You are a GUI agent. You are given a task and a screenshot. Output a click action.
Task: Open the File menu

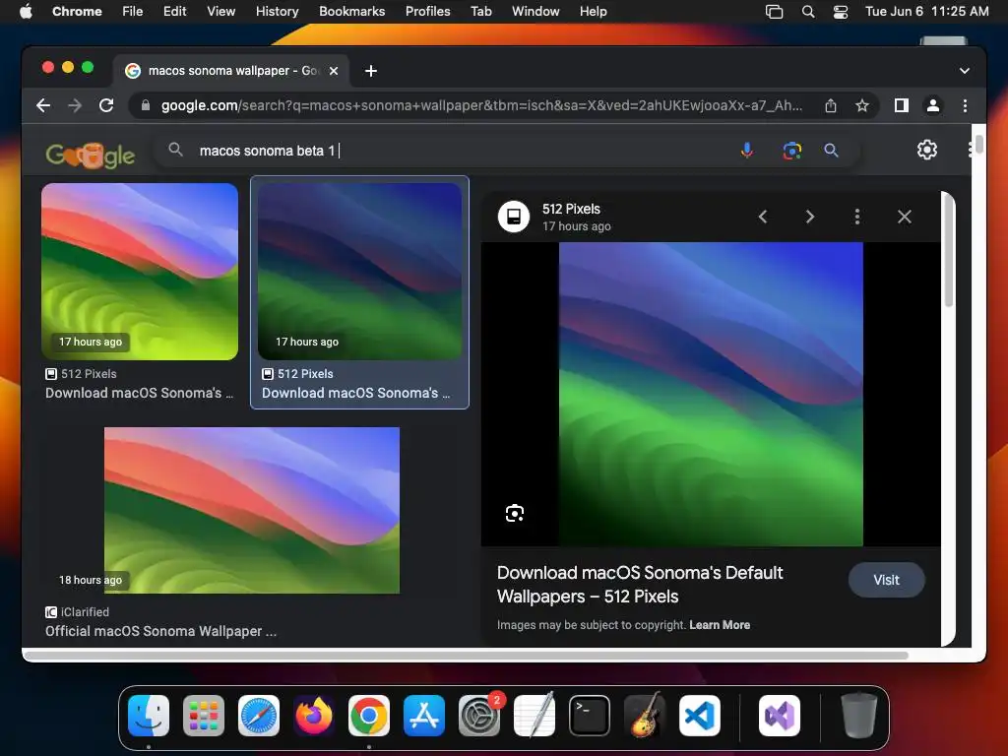(133, 11)
